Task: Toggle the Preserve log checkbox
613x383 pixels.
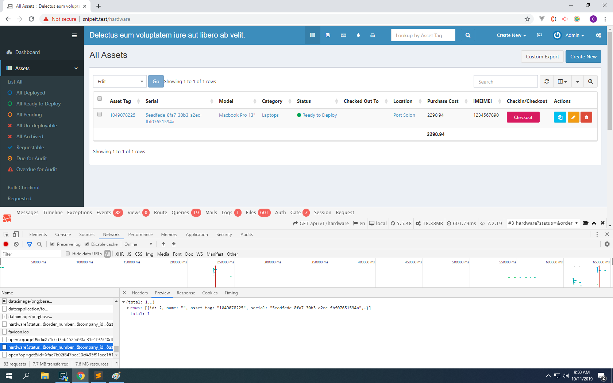Action: pyautogui.click(x=53, y=244)
